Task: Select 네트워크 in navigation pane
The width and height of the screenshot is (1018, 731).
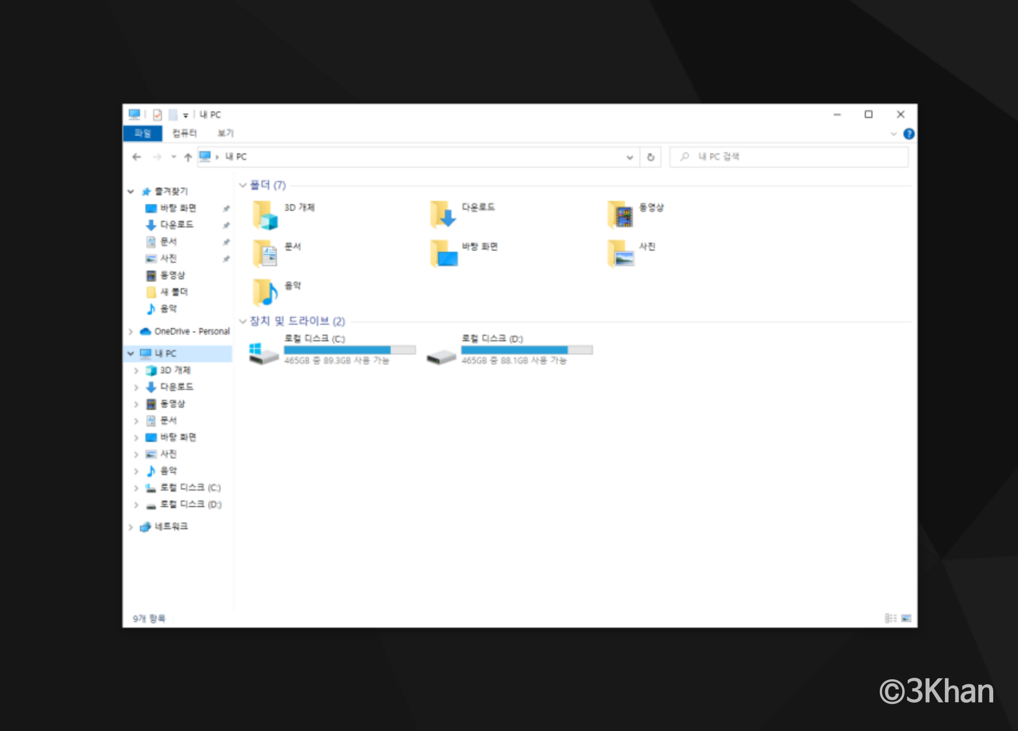Action: [x=171, y=527]
